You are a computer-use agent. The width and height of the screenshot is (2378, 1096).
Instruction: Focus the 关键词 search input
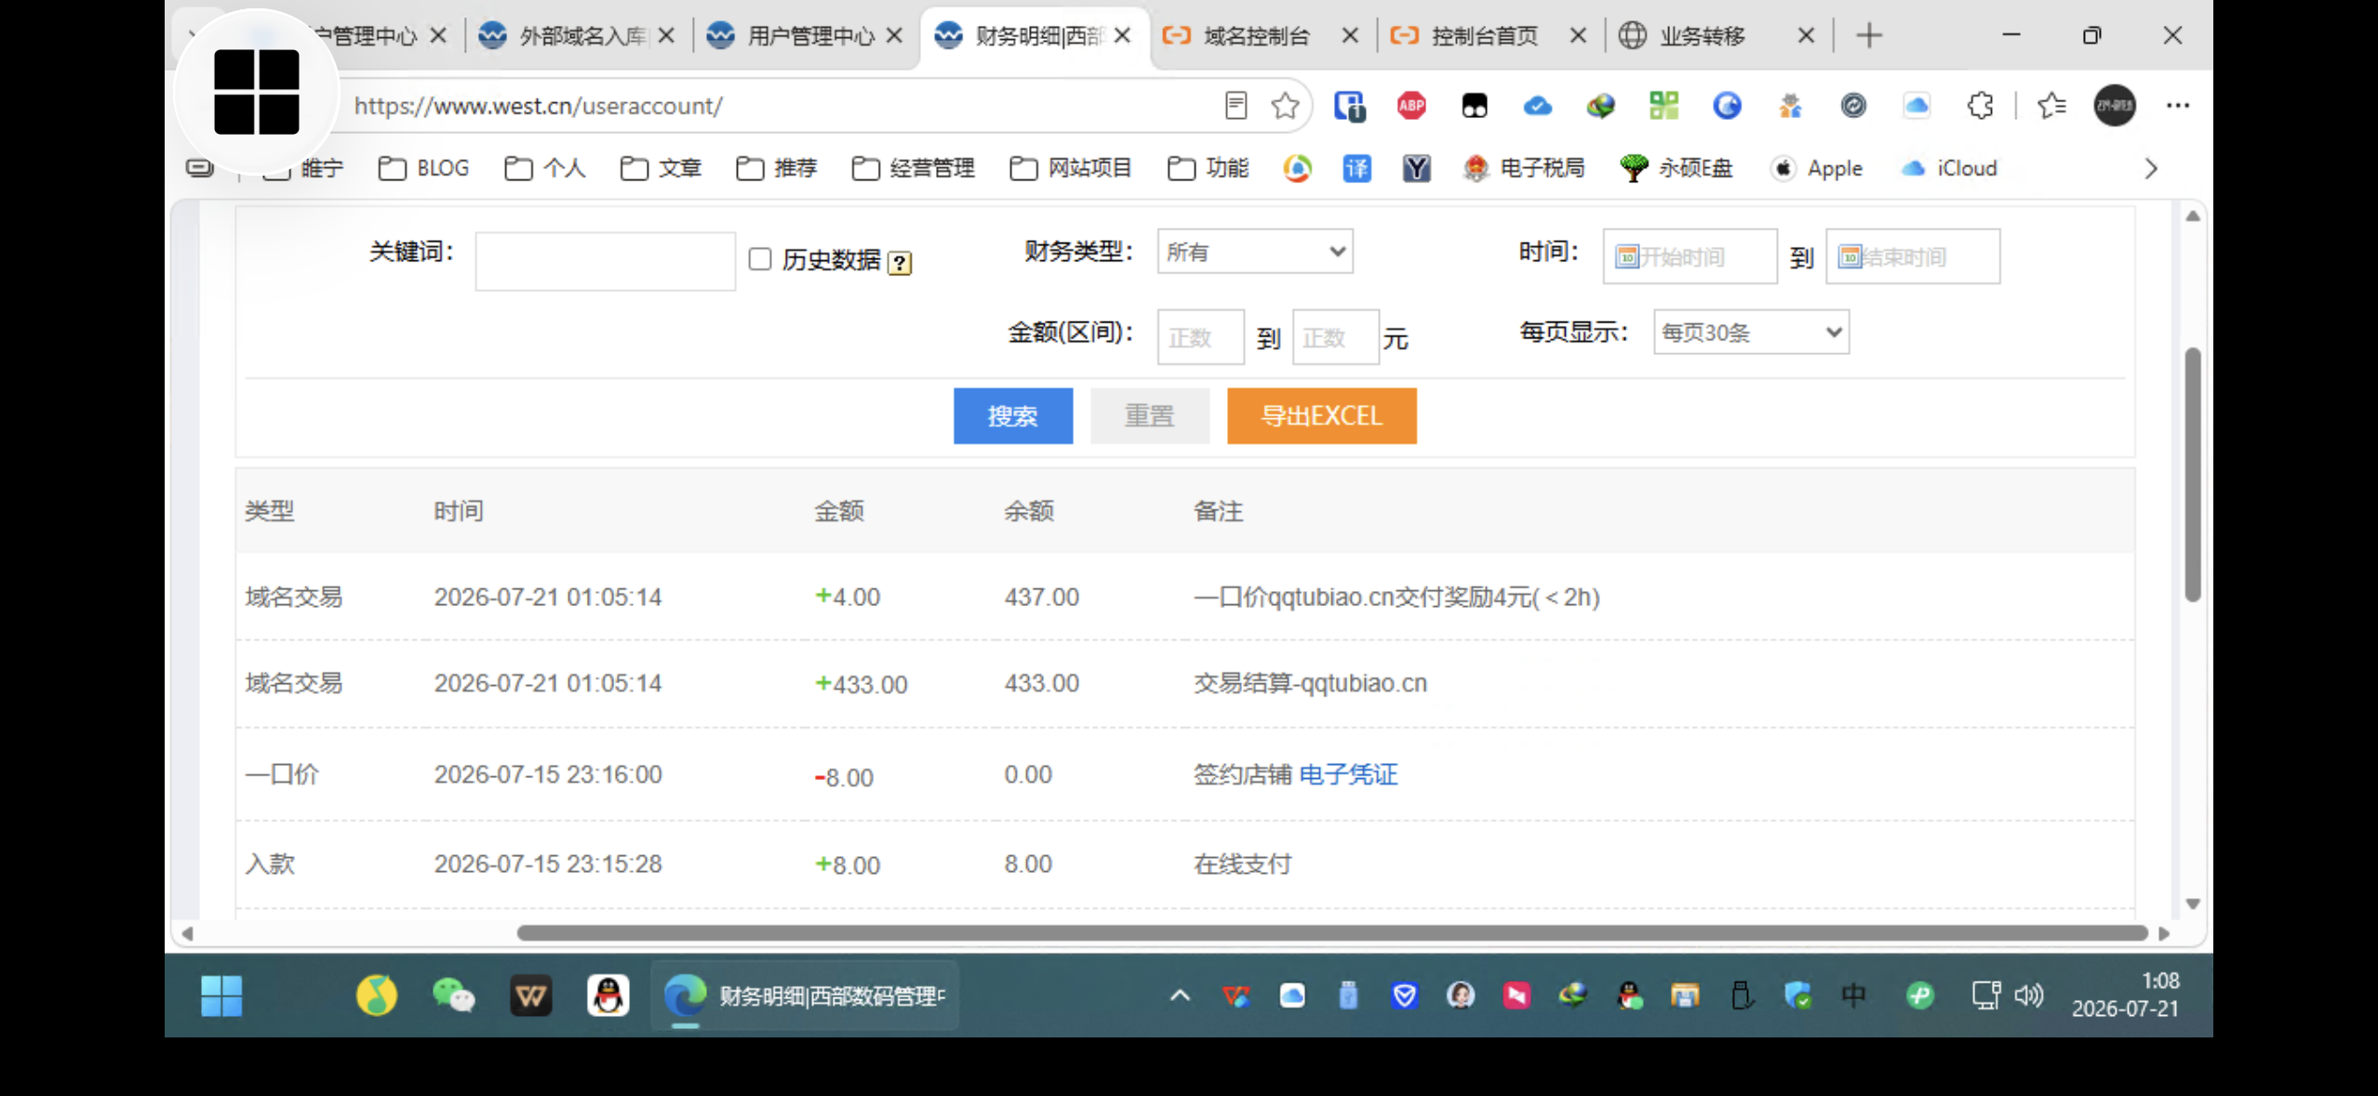point(606,261)
